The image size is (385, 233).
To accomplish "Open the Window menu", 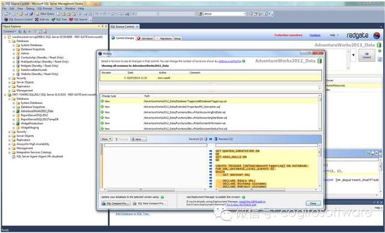I will [x=70, y=8].
